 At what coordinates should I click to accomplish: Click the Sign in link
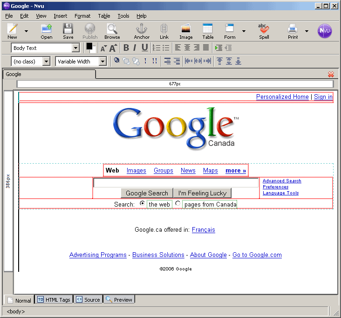tap(323, 97)
